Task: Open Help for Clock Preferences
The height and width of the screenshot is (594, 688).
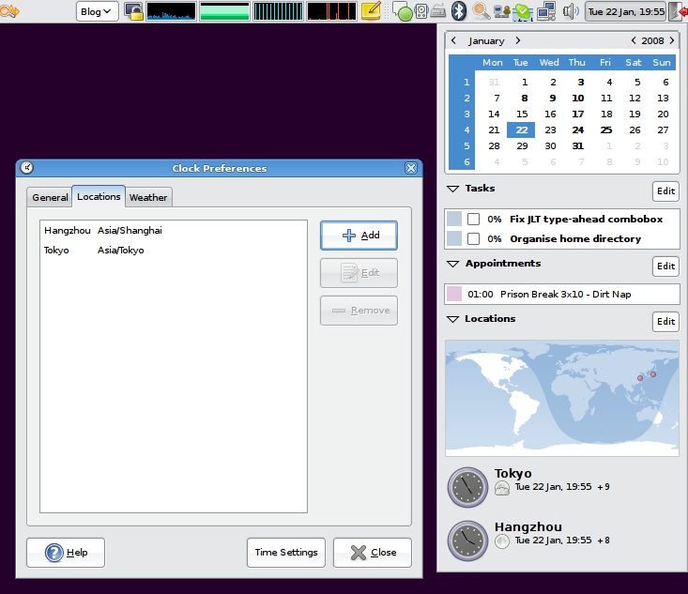Action: (66, 553)
